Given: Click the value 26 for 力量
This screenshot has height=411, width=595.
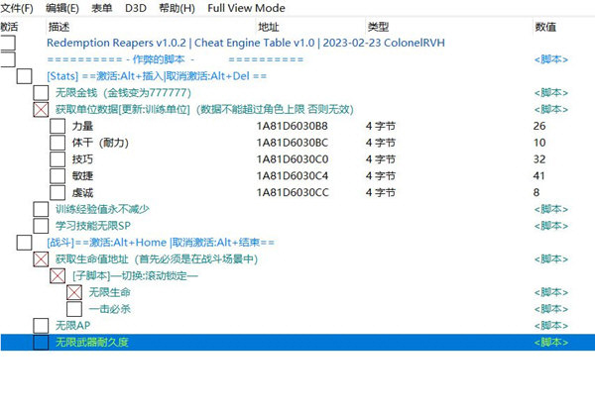Looking at the screenshot, I should point(538,126).
